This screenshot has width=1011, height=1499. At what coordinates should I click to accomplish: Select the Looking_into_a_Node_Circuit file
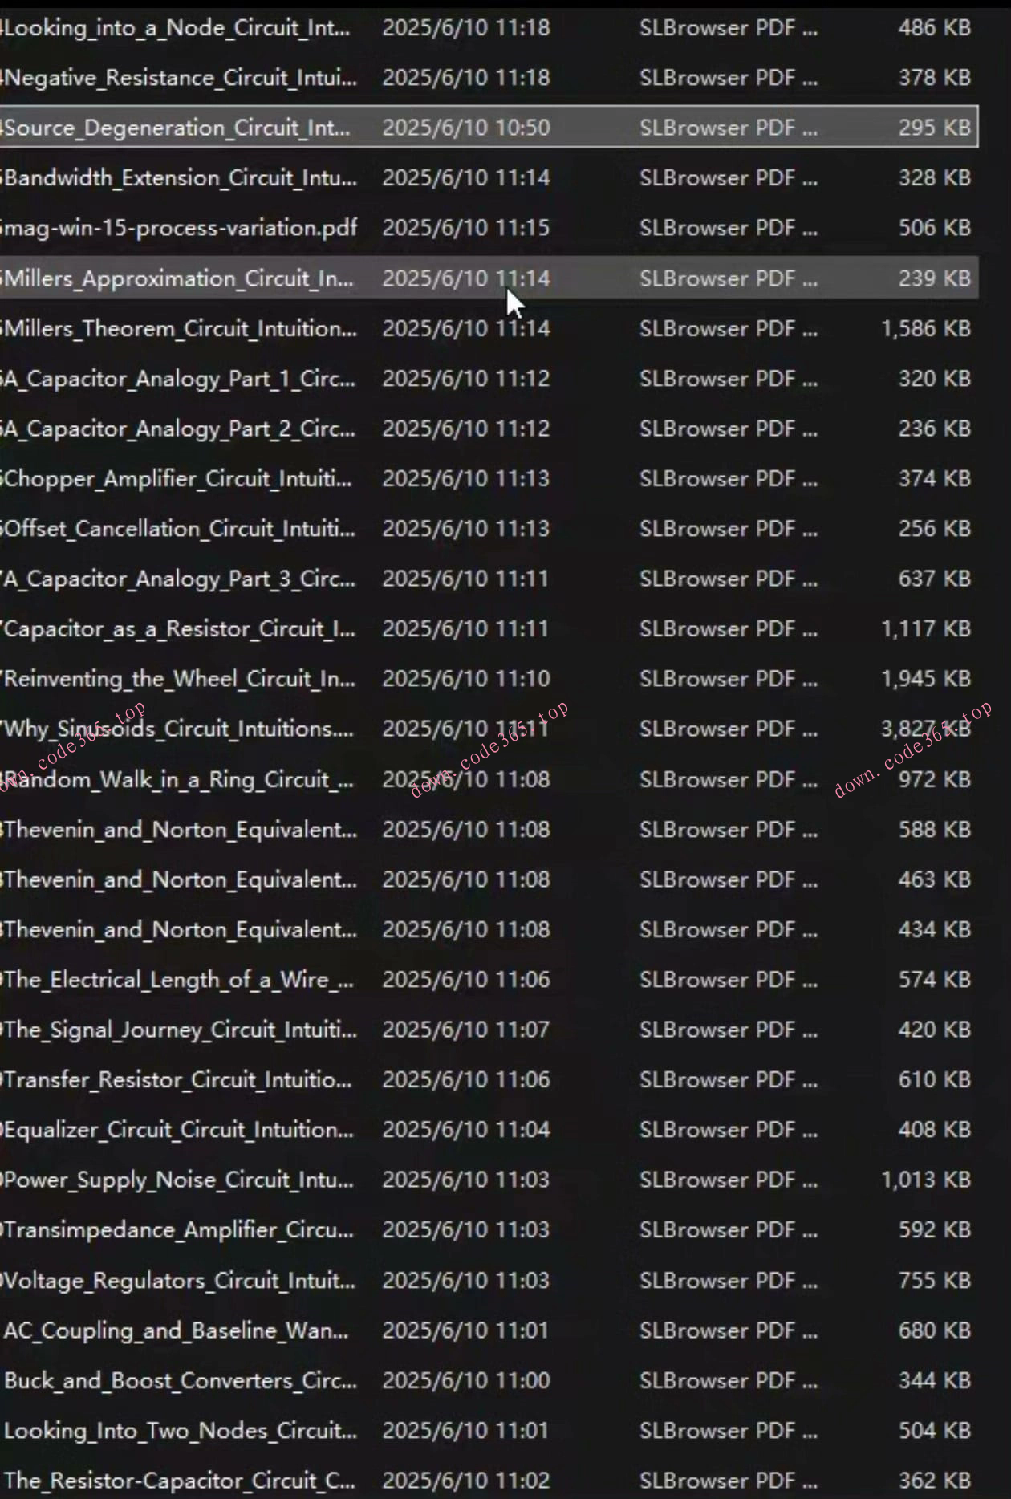178,28
